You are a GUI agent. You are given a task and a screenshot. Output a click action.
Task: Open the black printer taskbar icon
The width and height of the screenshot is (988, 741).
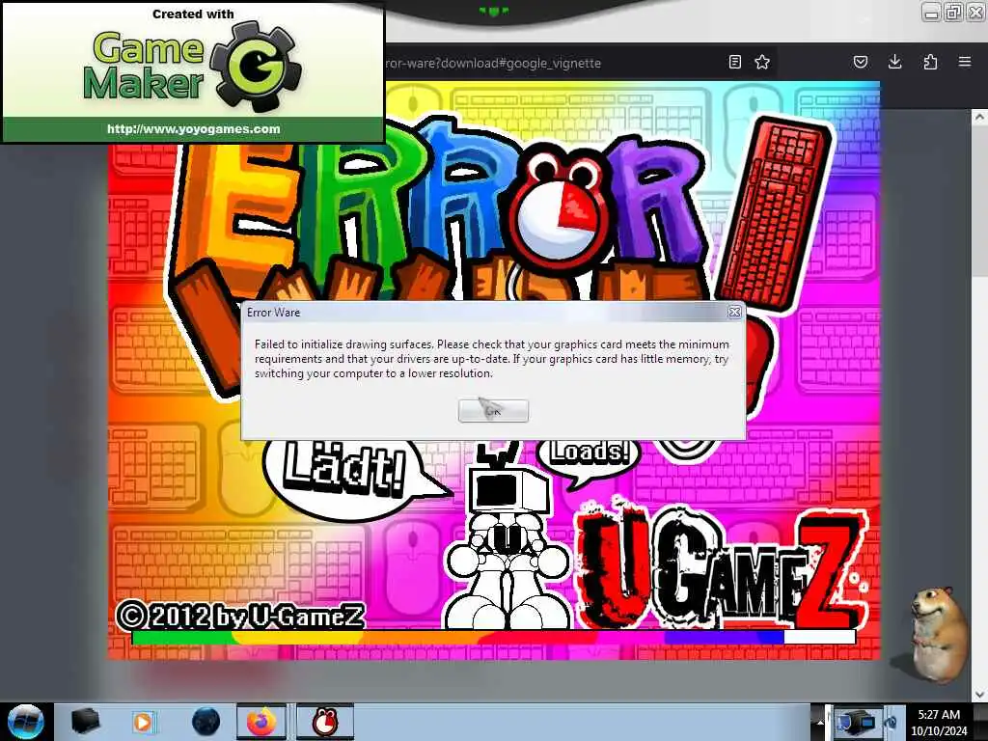85,722
